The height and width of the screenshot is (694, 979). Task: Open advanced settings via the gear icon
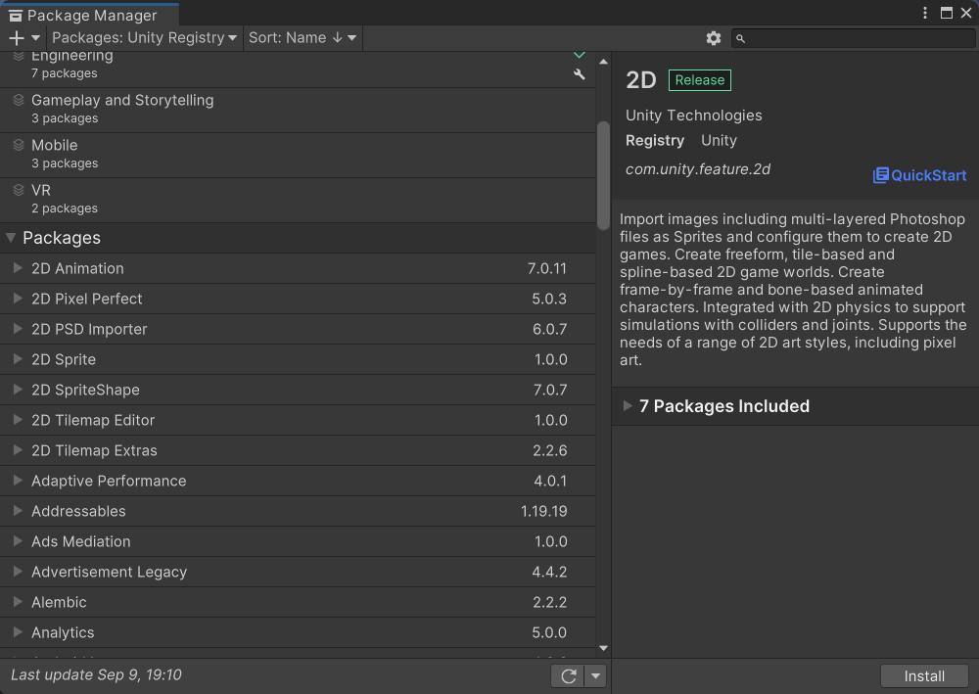coord(714,38)
